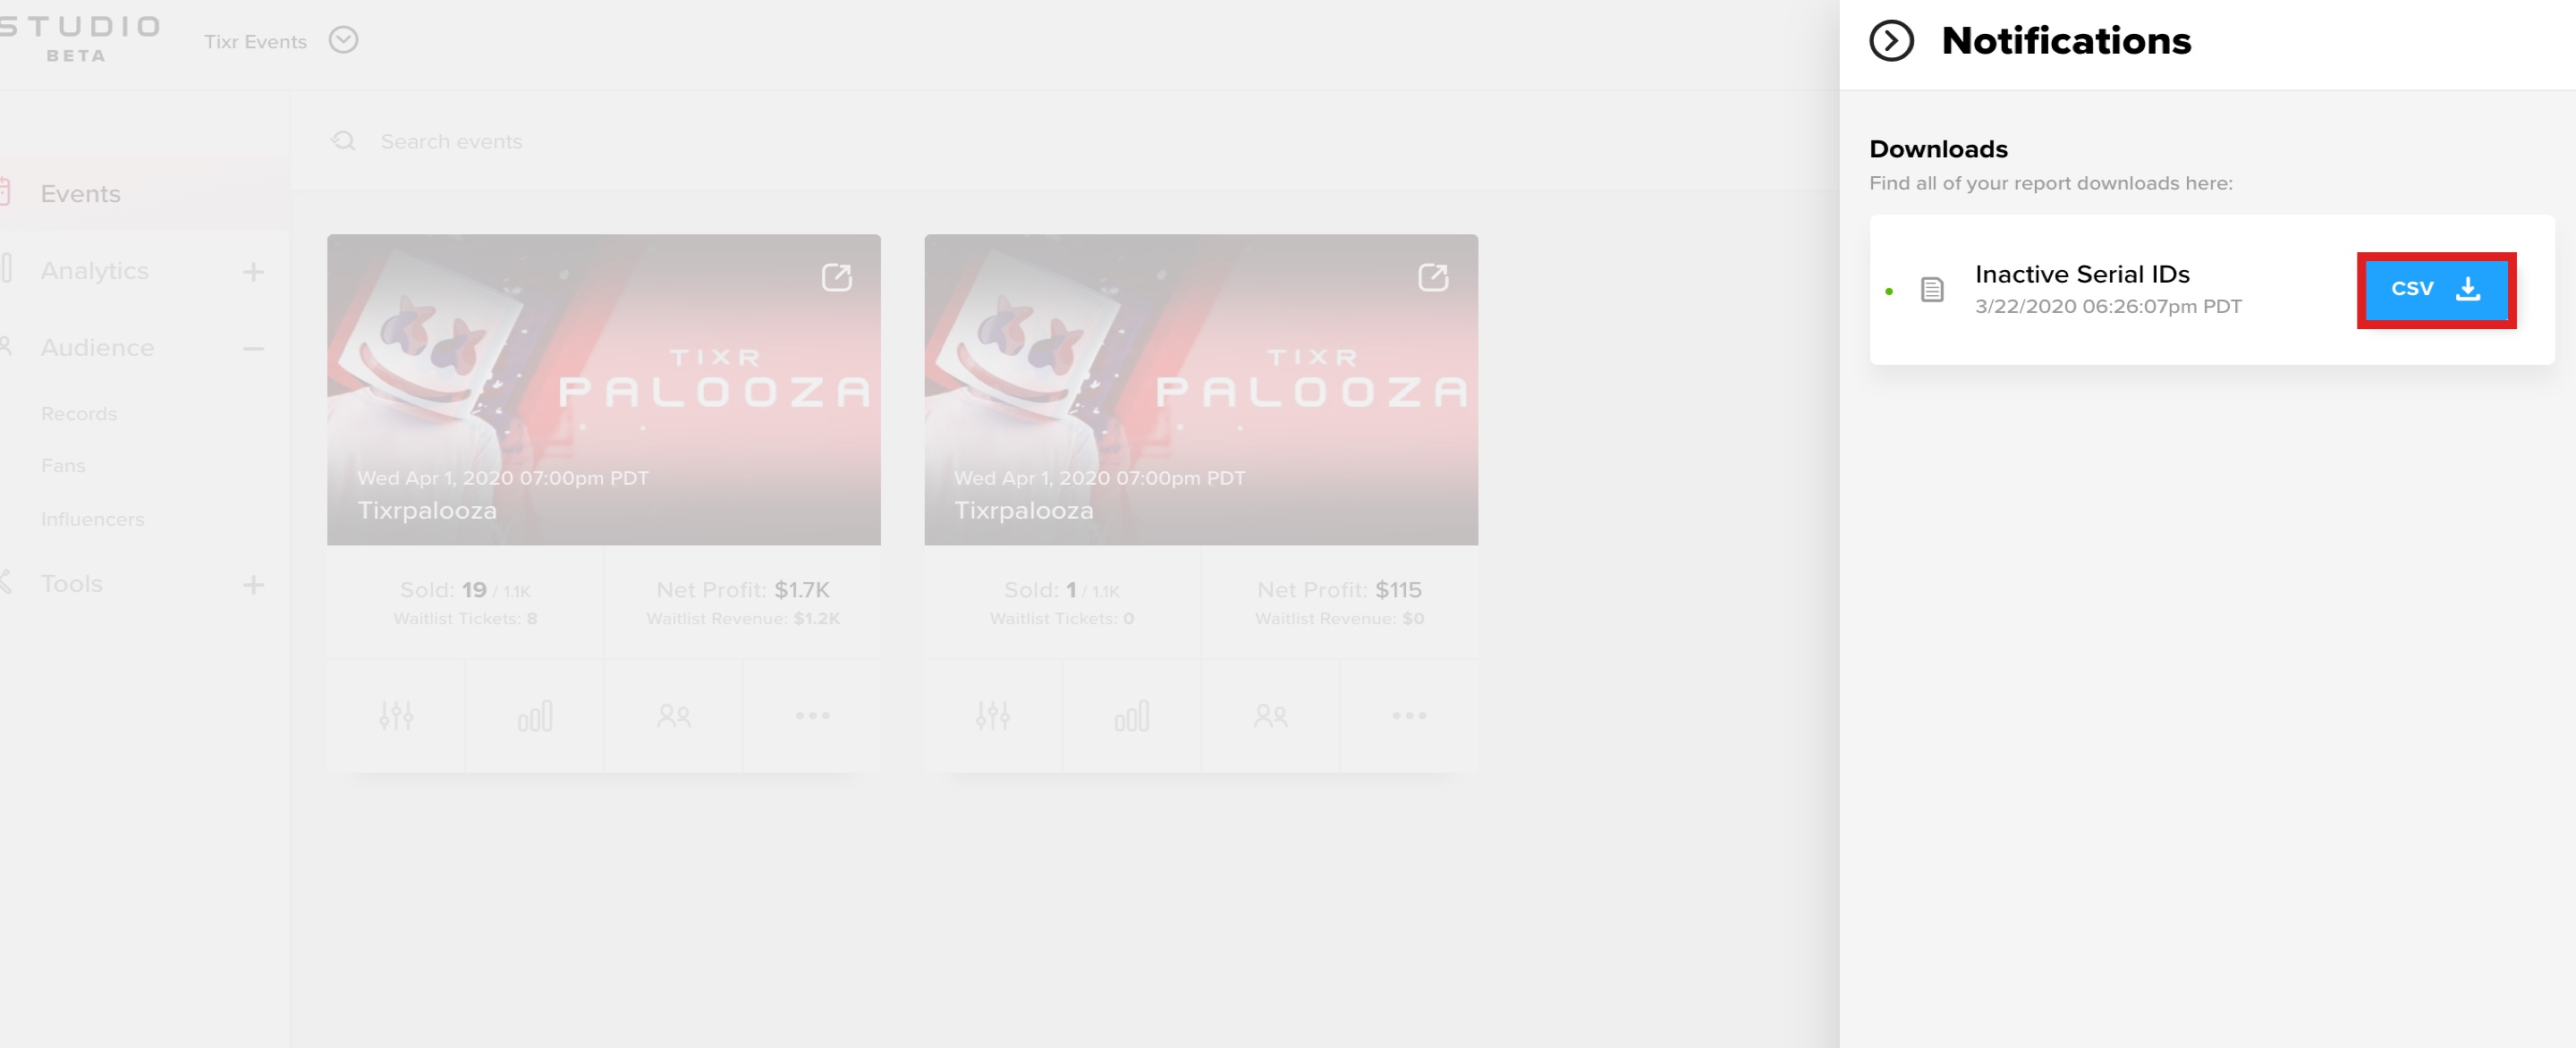Go to Fans in sidebar

pos(63,466)
